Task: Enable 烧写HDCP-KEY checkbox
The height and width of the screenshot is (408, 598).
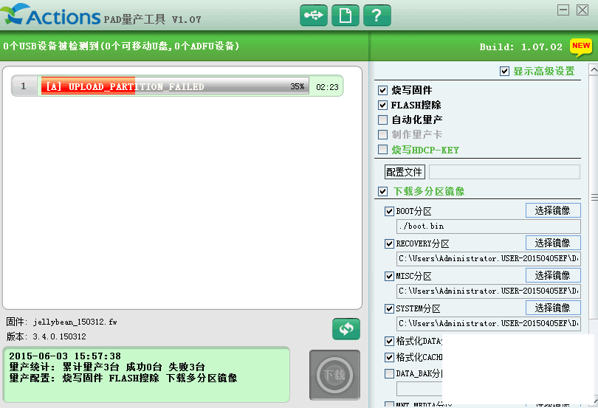Action: 382,150
